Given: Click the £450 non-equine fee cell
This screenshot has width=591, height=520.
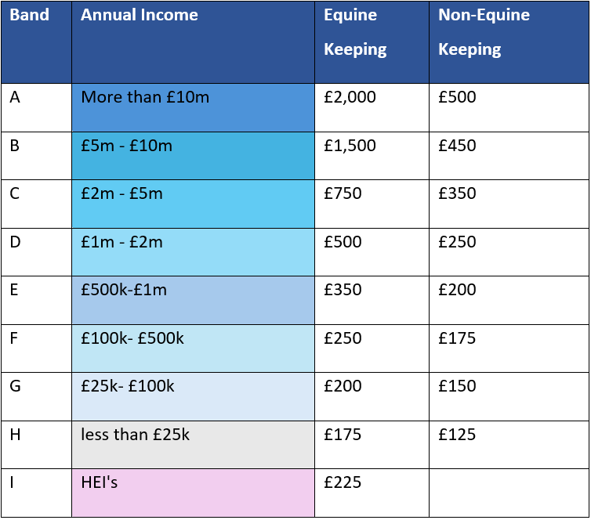Looking at the screenshot, I should 509,156.
